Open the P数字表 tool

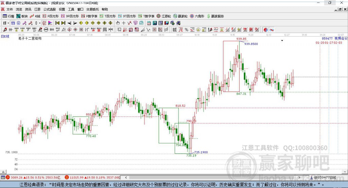(x=89, y=16)
